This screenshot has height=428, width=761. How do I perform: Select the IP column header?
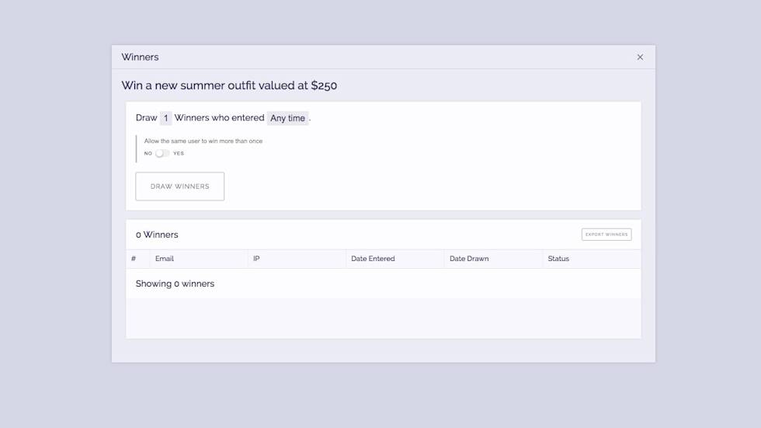[x=256, y=259]
